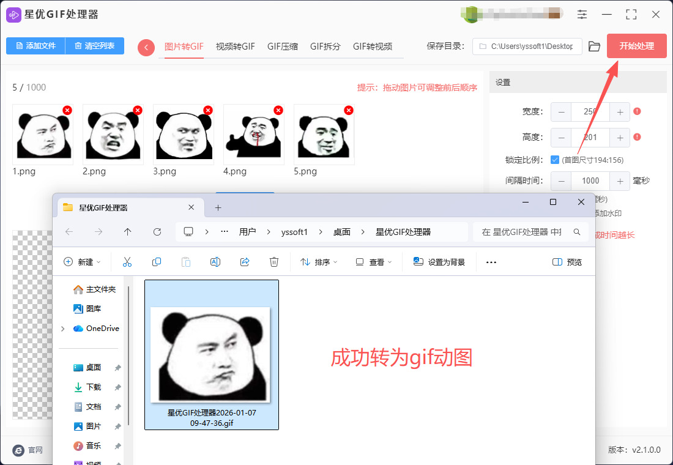Click the 官网 official site link
This screenshot has width=673, height=465.
(x=28, y=450)
